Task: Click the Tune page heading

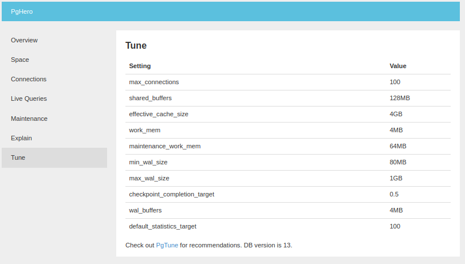Action: (136, 46)
